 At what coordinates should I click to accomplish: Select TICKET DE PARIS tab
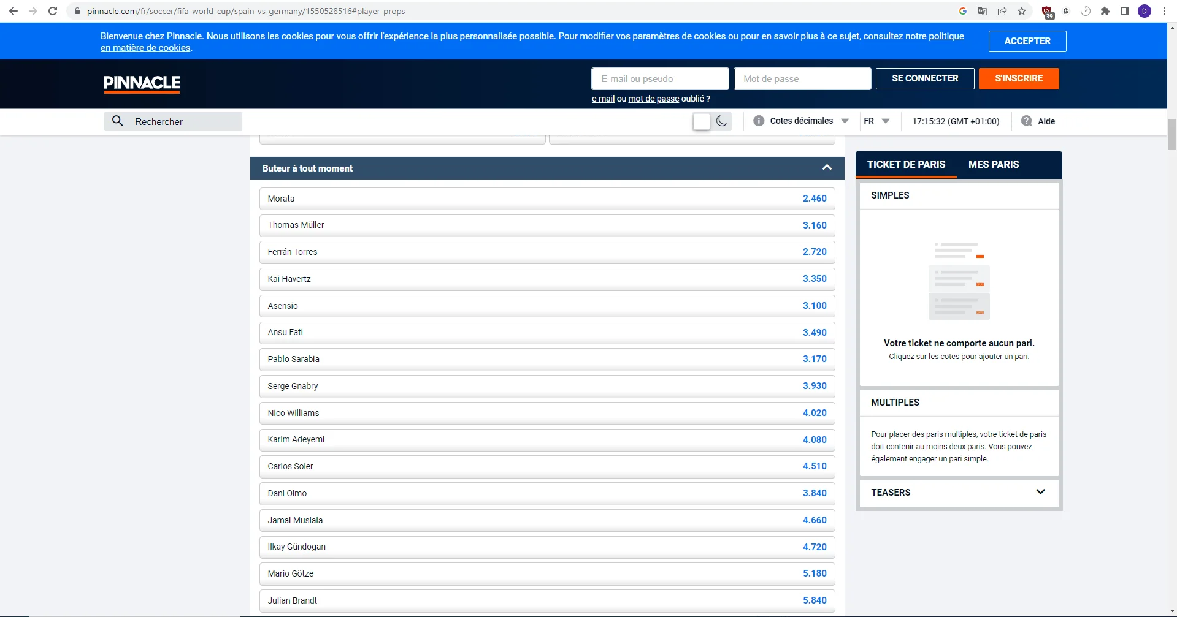click(x=906, y=165)
